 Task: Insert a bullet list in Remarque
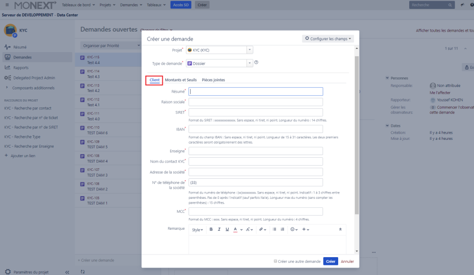274,229
